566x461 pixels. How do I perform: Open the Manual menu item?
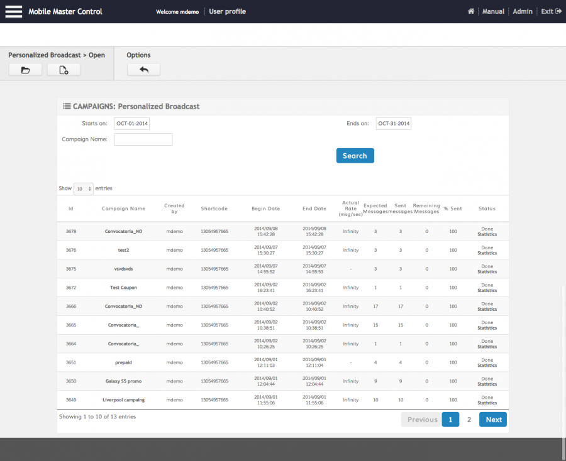[x=493, y=11]
